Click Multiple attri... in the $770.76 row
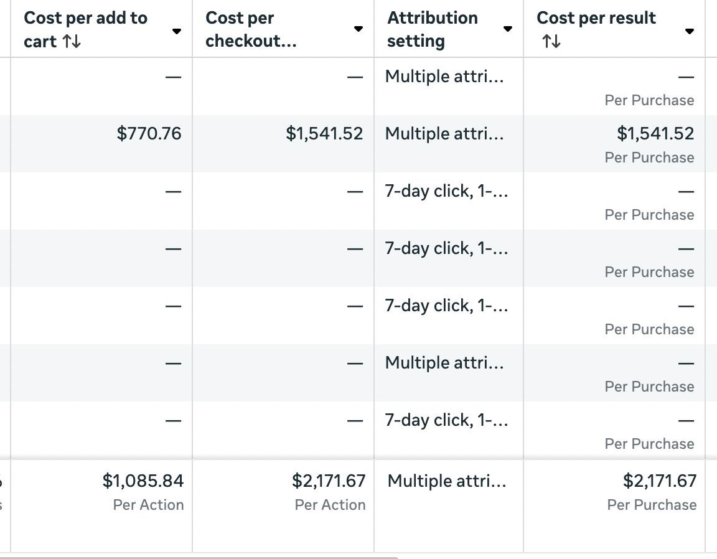 pos(444,134)
